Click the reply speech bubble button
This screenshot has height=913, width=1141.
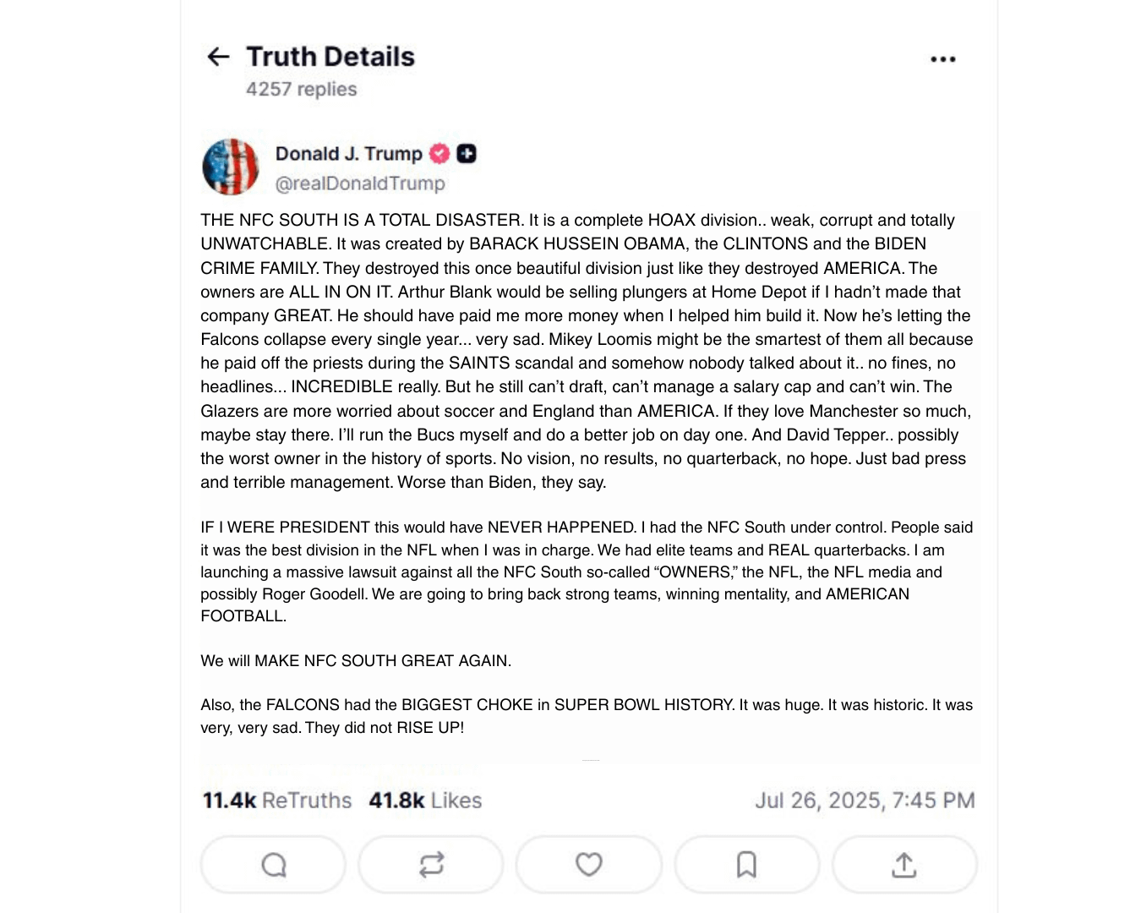pyautogui.click(x=273, y=865)
